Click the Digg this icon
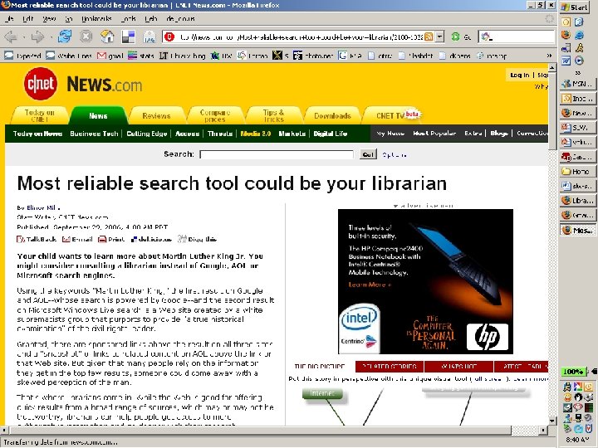The width and height of the screenshot is (598, 448). coord(197,239)
